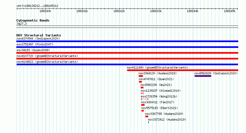Click the 188142k ruler label

pos(119,11)
